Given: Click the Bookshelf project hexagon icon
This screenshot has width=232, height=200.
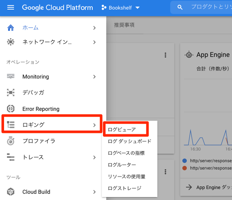Looking at the screenshot, I should point(104,7).
